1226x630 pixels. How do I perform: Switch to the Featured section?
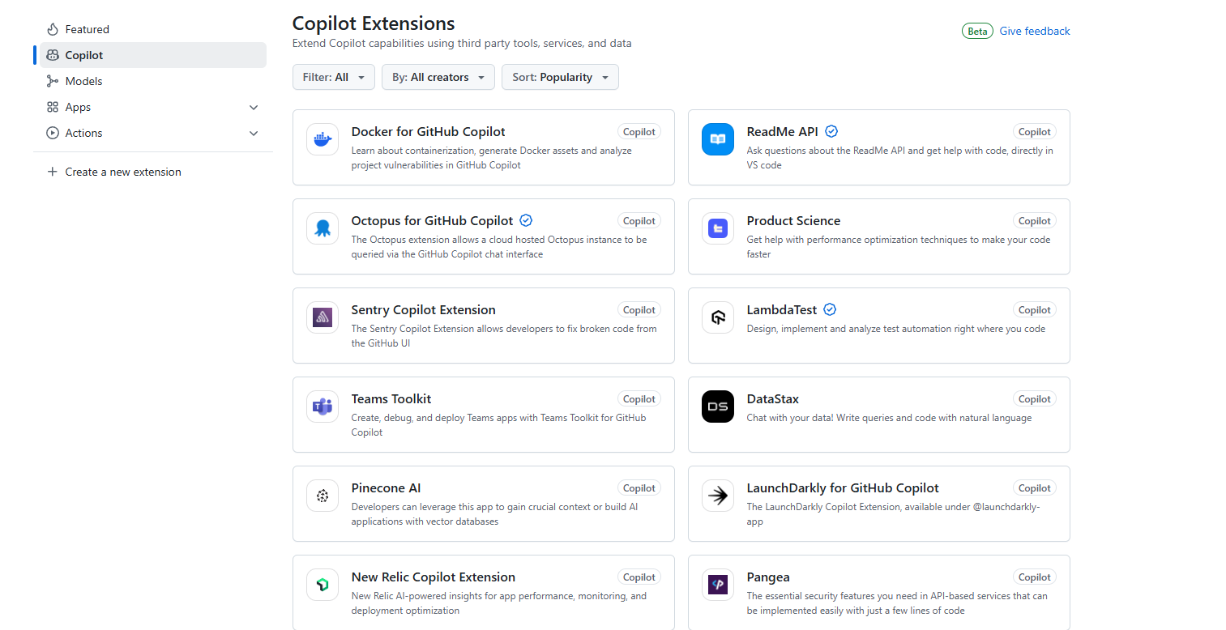pos(87,29)
